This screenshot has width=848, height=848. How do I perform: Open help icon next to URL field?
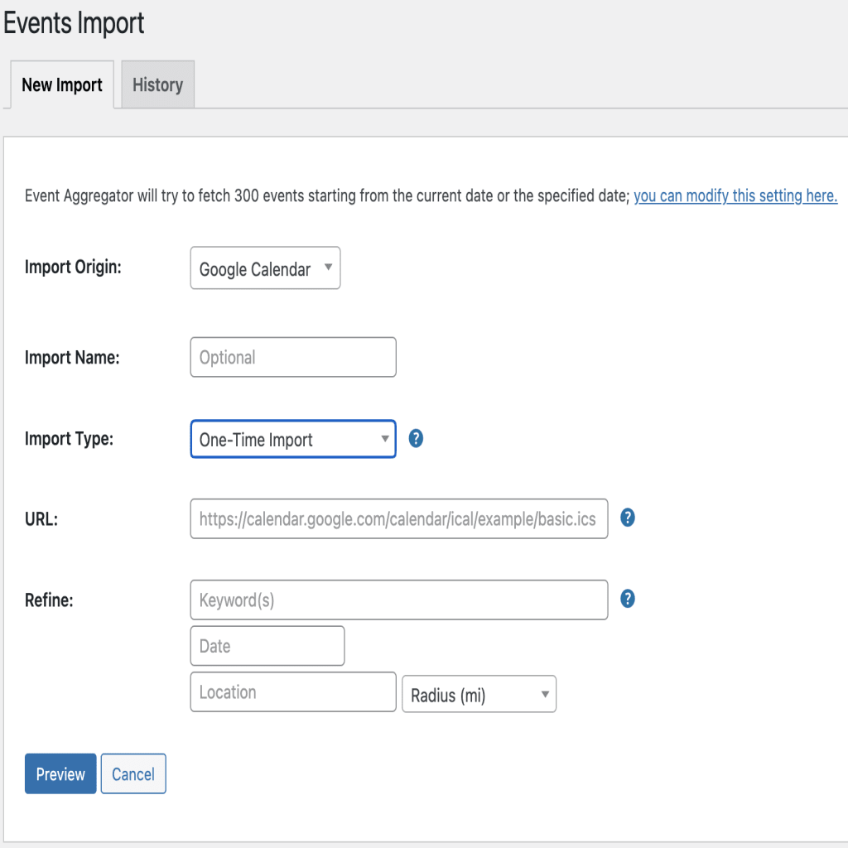point(628,518)
